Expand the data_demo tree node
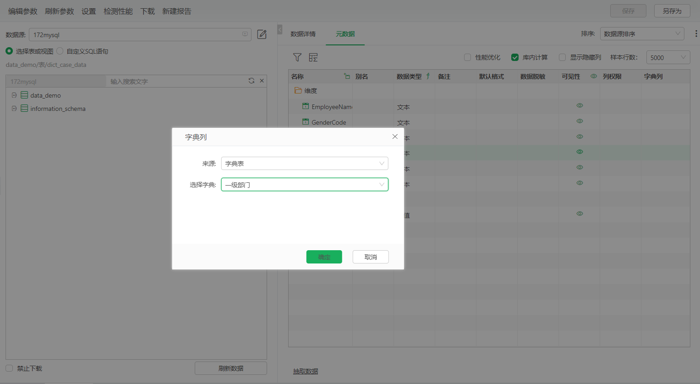700x384 pixels. point(14,95)
